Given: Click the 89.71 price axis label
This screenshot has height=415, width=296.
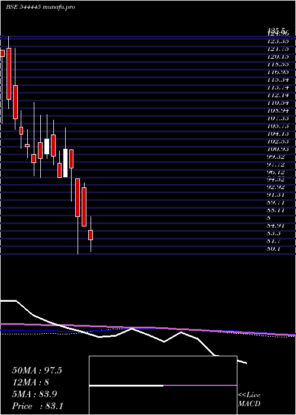Looking at the screenshot, I should coord(276,203).
